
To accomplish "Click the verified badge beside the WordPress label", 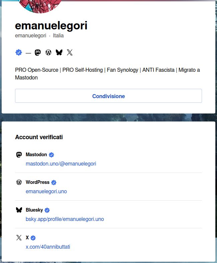I will click(x=54, y=183).
